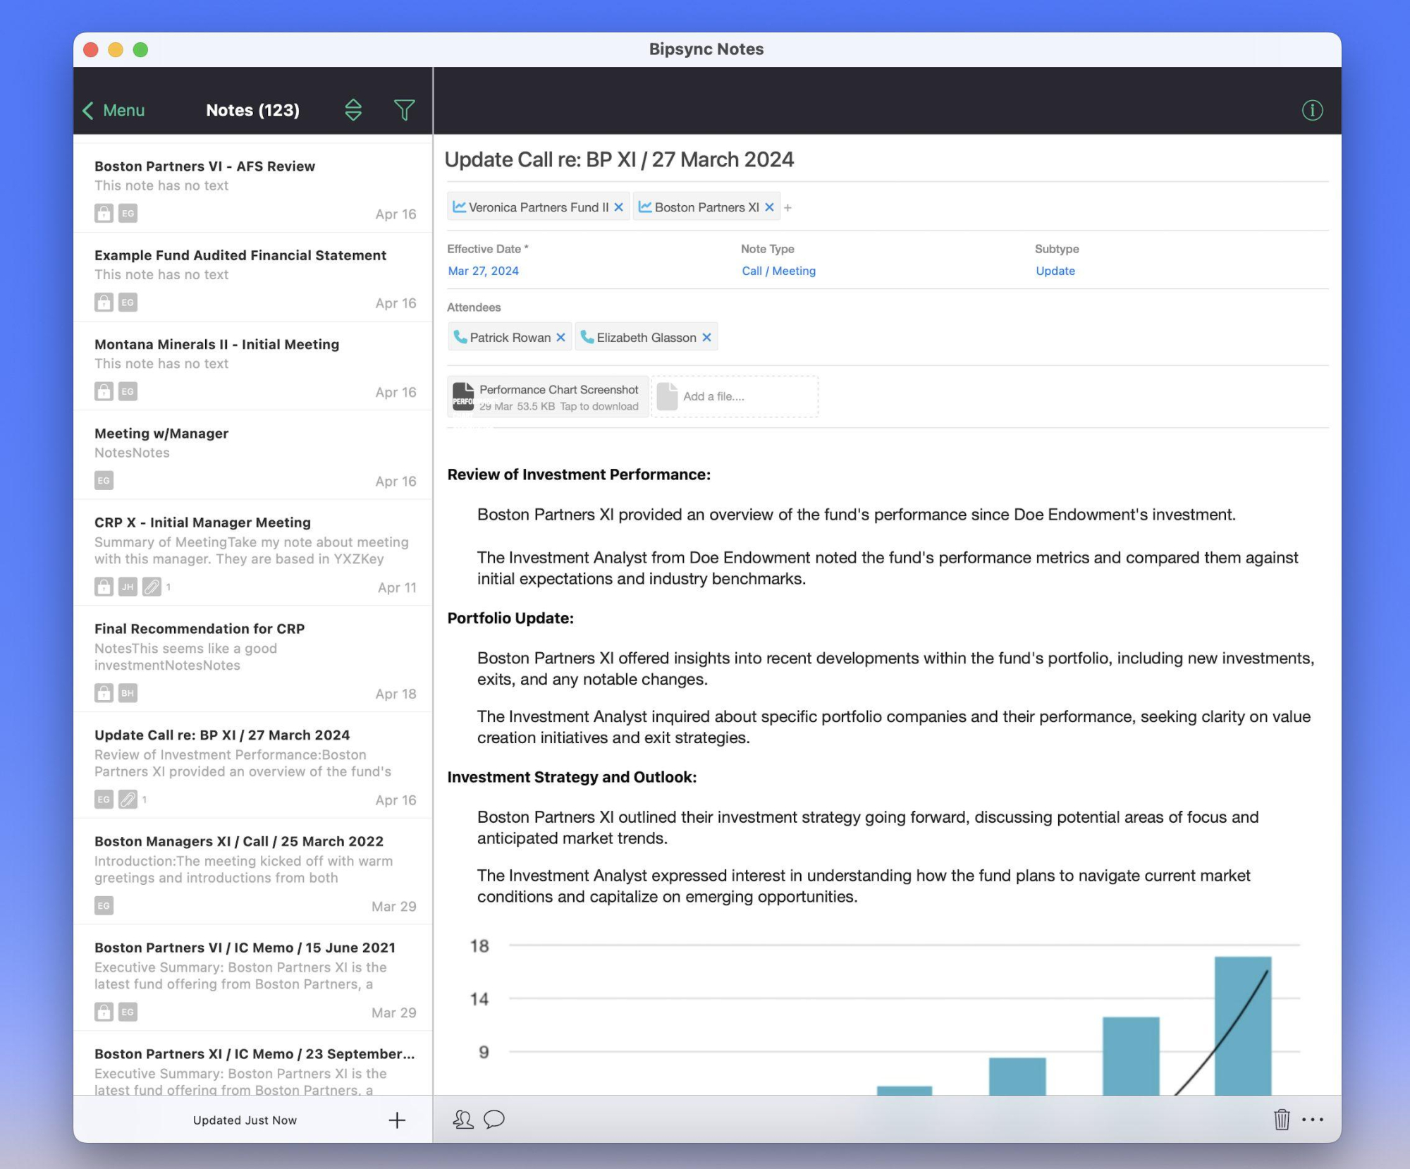This screenshot has width=1410, height=1169.
Task: Click Investment Strategy and Outlook heading
Action: pos(572,777)
